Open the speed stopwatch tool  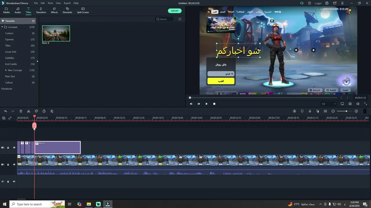click(44, 111)
